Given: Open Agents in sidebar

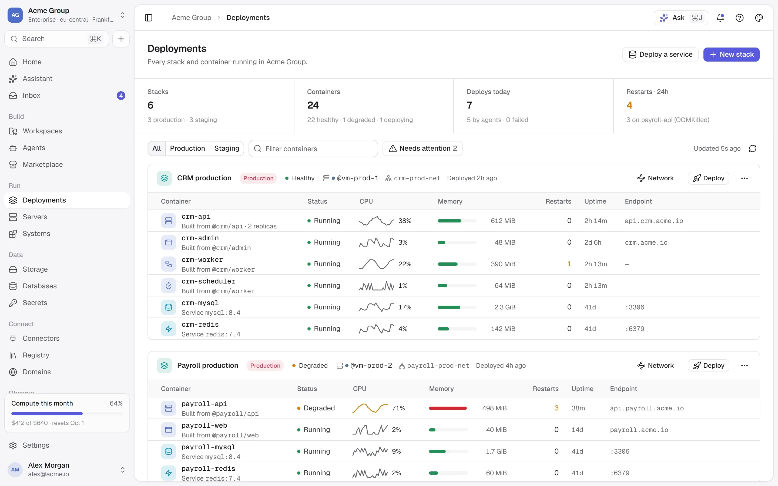Looking at the screenshot, I should [67, 148].
